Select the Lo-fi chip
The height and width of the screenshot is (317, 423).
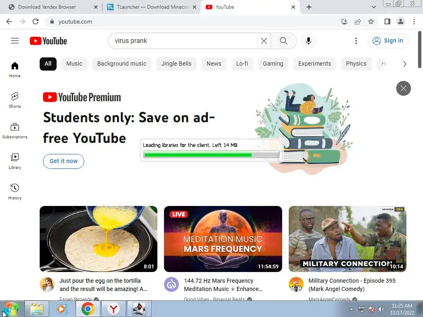[x=242, y=64]
